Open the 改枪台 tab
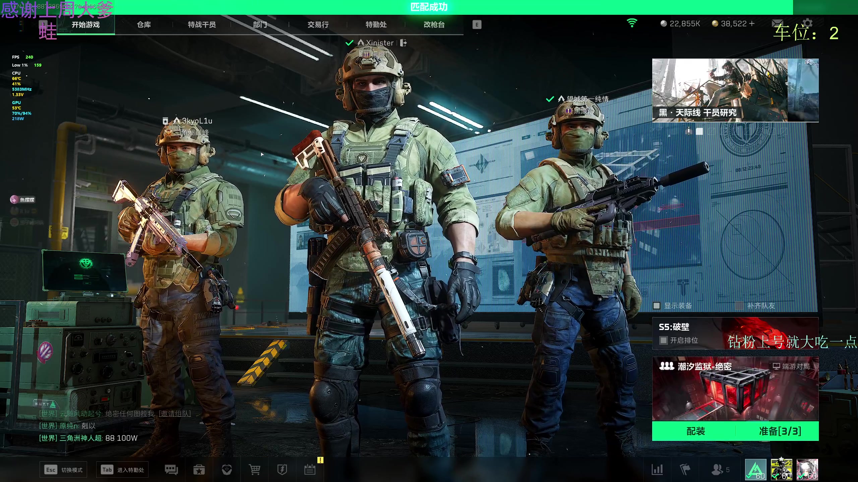858x482 pixels. (434, 24)
